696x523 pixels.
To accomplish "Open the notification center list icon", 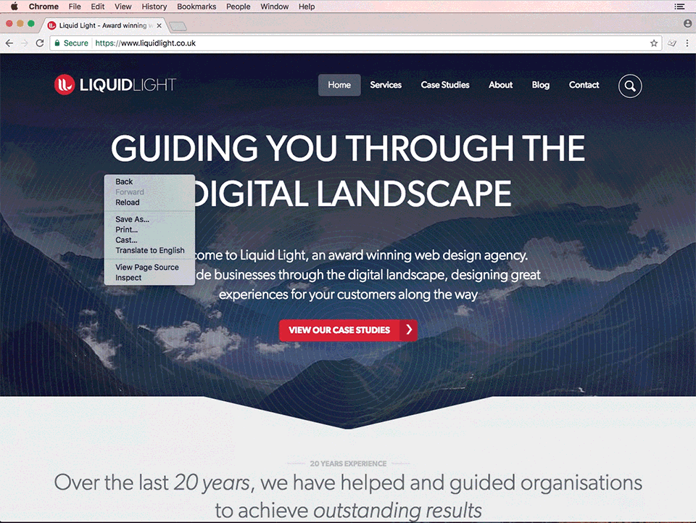I will (679, 7).
